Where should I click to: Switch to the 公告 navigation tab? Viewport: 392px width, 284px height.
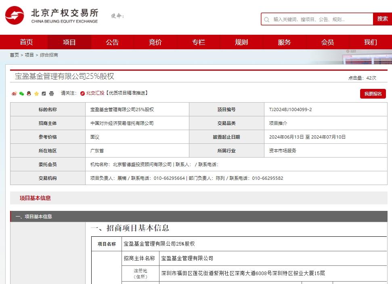point(113,42)
